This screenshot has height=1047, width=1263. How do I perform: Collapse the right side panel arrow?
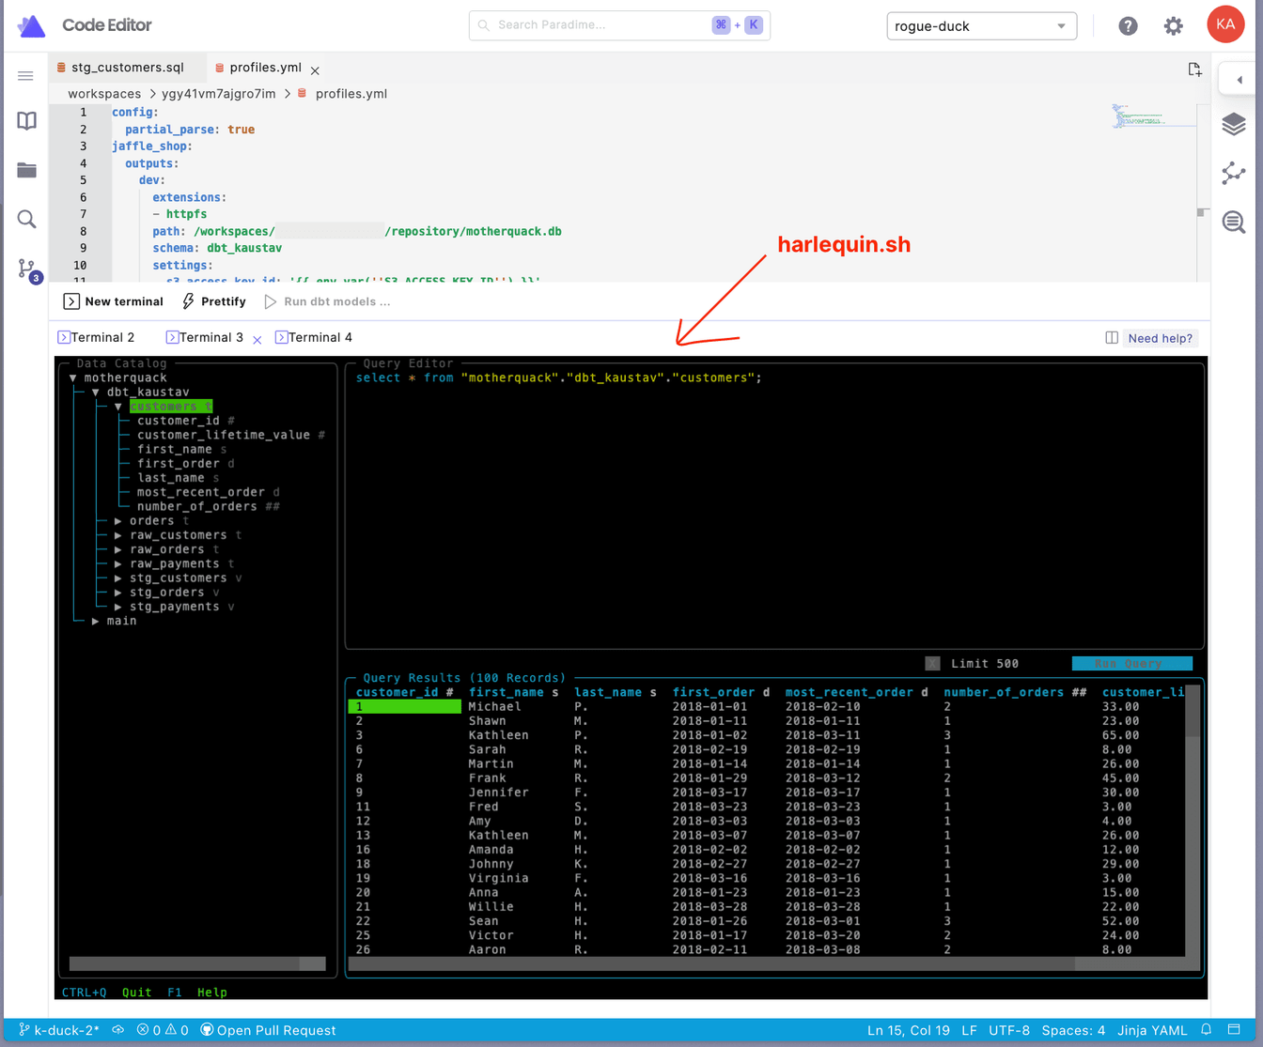1239,80
